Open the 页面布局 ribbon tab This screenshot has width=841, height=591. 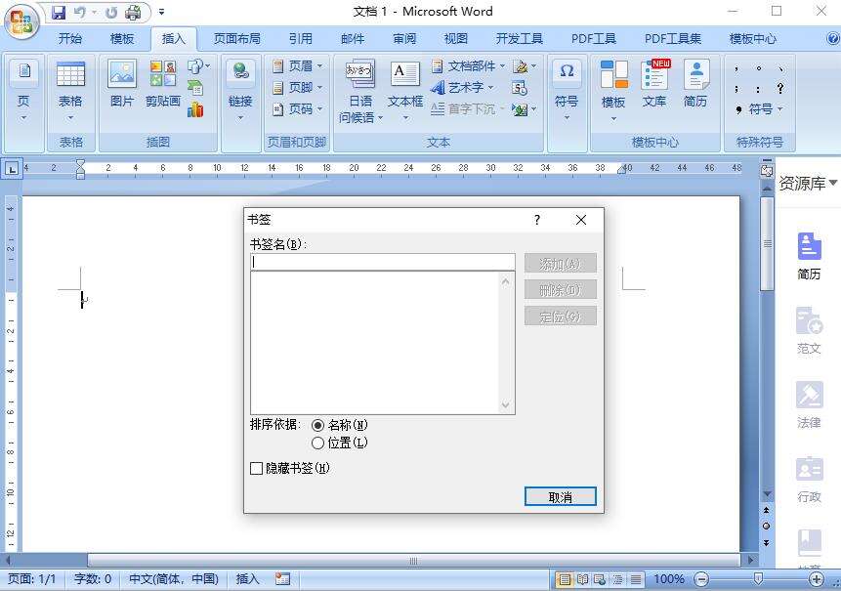(x=237, y=39)
